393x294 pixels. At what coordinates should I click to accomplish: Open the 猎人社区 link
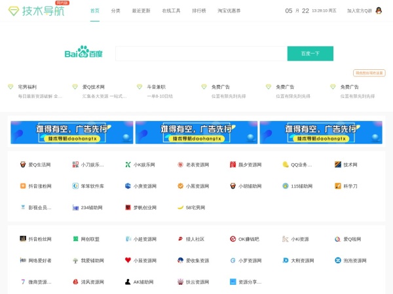tap(195, 239)
